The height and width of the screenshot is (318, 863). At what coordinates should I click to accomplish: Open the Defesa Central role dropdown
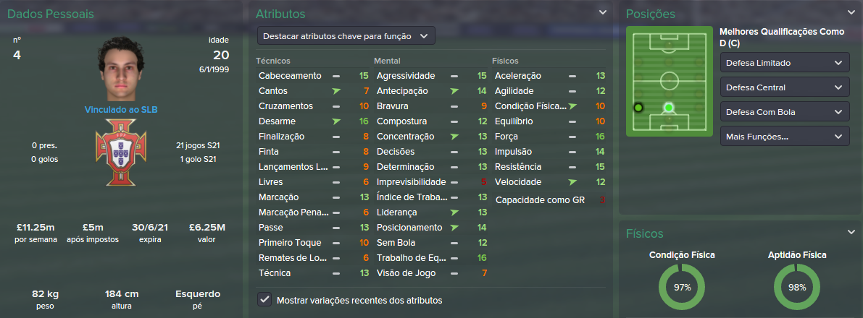(784, 87)
